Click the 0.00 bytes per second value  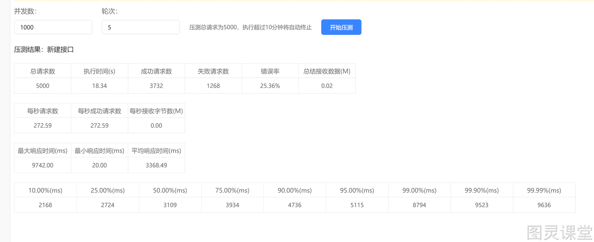pyautogui.click(x=156, y=125)
